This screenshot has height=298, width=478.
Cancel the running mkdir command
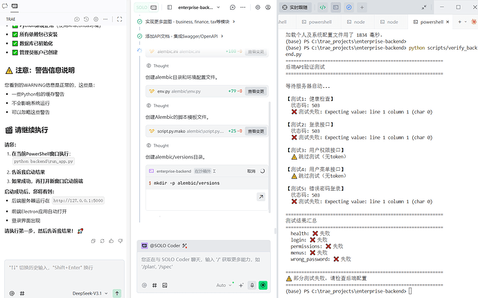click(251, 171)
